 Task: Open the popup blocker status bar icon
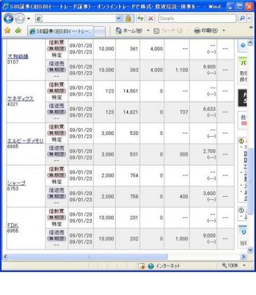pyautogui.click(x=141, y=266)
